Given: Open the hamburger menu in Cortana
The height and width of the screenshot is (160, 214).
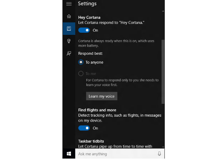Looking at the screenshot, I should 69,4.
